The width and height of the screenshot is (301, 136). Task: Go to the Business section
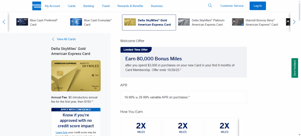[x=157, y=6]
